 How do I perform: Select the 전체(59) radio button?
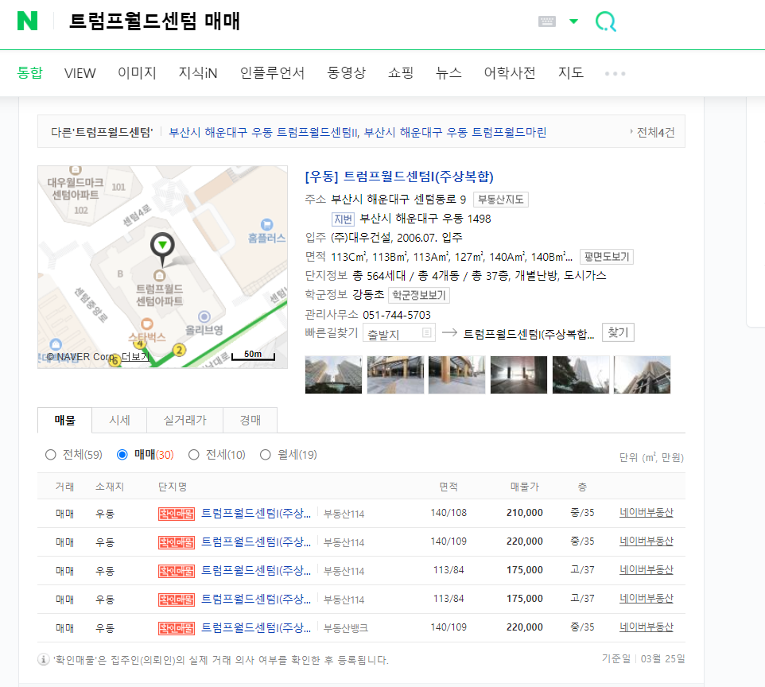(x=50, y=455)
